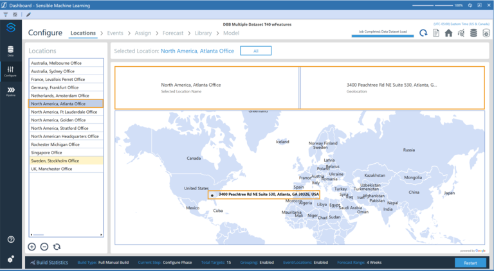This screenshot has width=494, height=271.
Task: Click the Google link on map
Action: 480,250
